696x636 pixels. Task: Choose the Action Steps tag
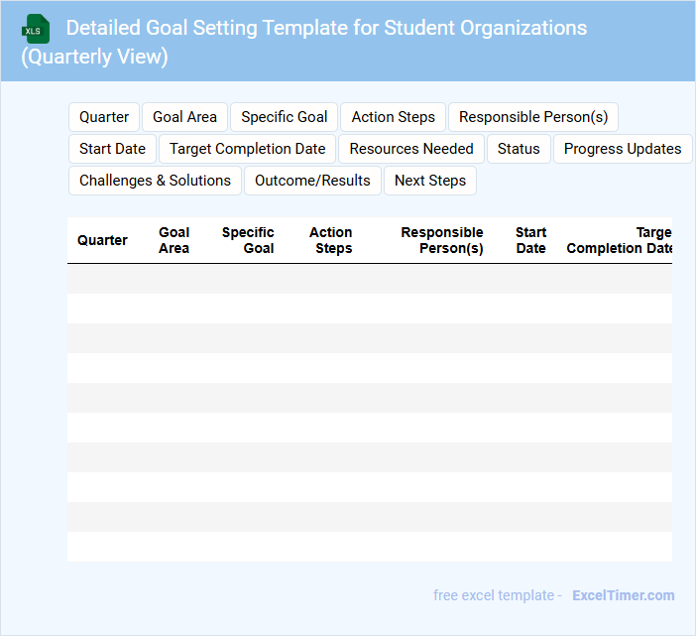point(393,117)
